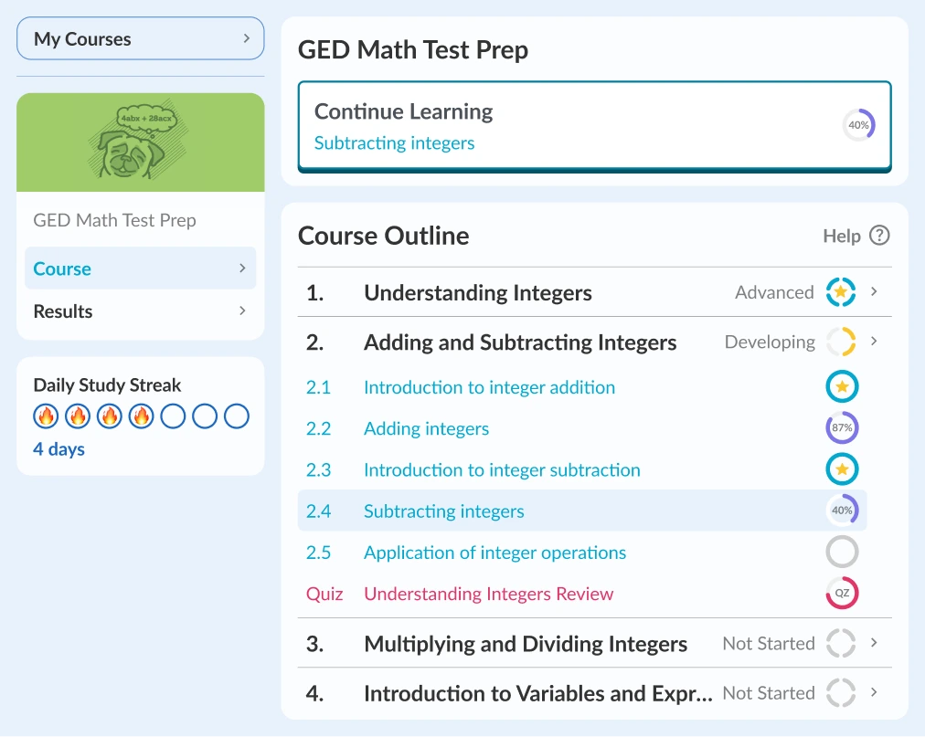Image resolution: width=925 pixels, height=737 pixels.
Task: Click the GED Math Test Prep course thumbnail
Action: click(x=141, y=142)
